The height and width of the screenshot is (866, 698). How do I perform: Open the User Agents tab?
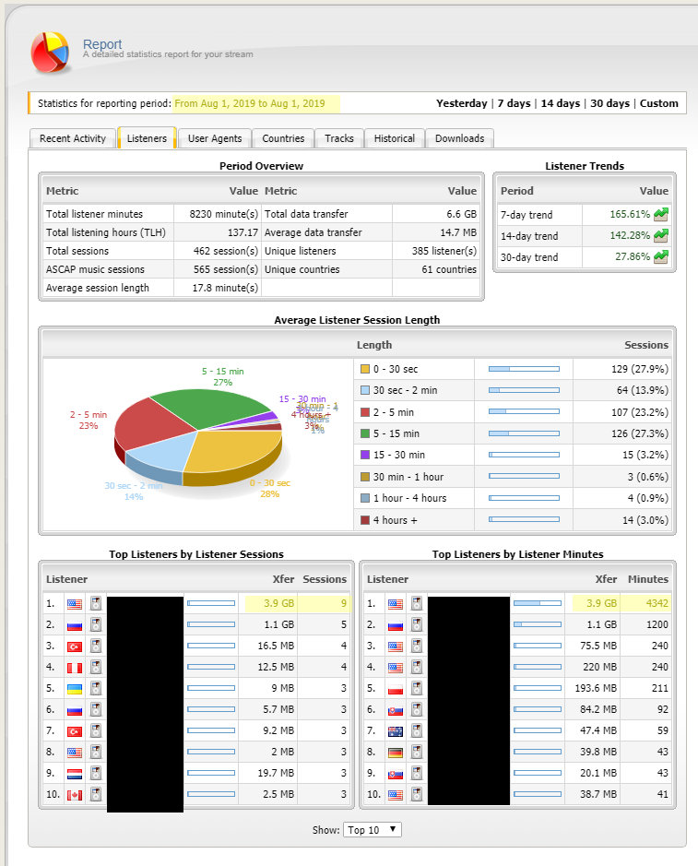[x=214, y=138]
